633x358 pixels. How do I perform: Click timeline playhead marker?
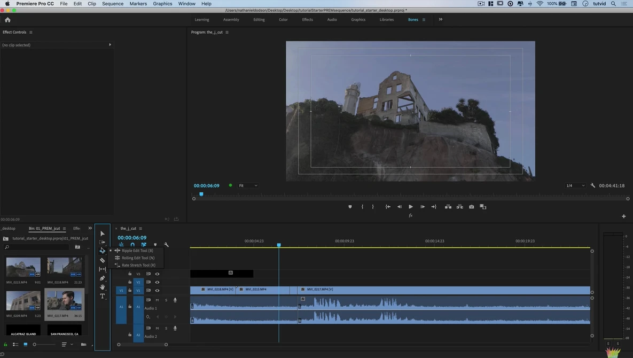(x=278, y=245)
